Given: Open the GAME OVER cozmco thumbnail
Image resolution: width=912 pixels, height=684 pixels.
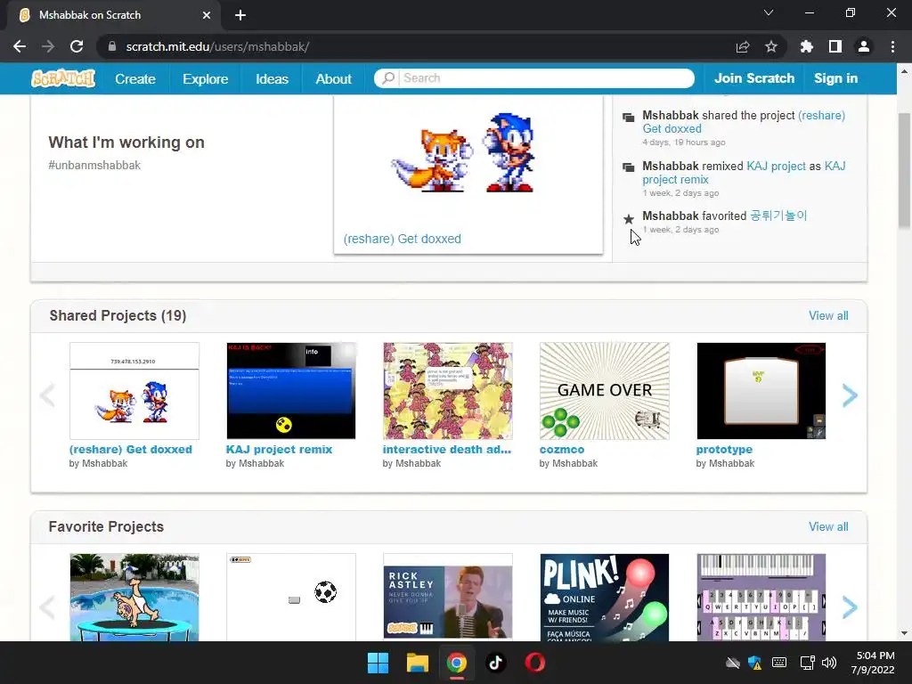Looking at the screenshot, I should click(x=605, y=391).
